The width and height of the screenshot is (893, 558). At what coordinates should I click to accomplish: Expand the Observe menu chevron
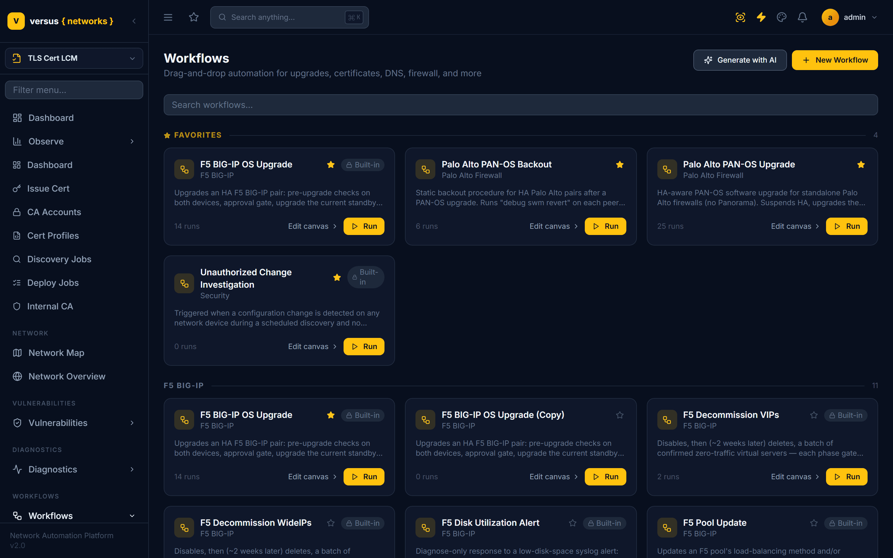[x=132, y=141]
